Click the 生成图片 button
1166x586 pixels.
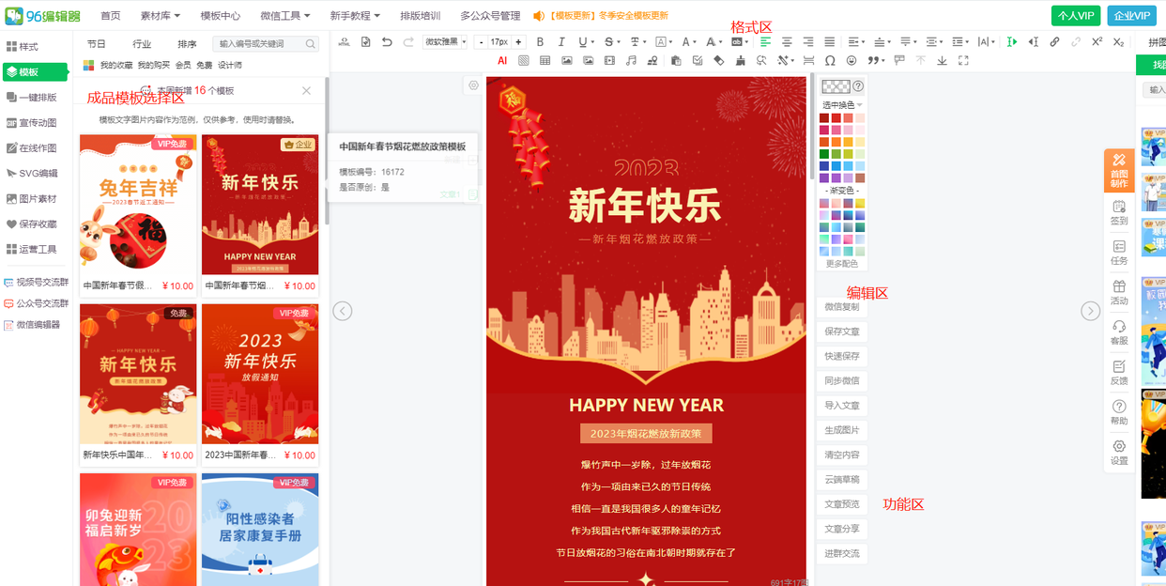click(x=842, y=430)
